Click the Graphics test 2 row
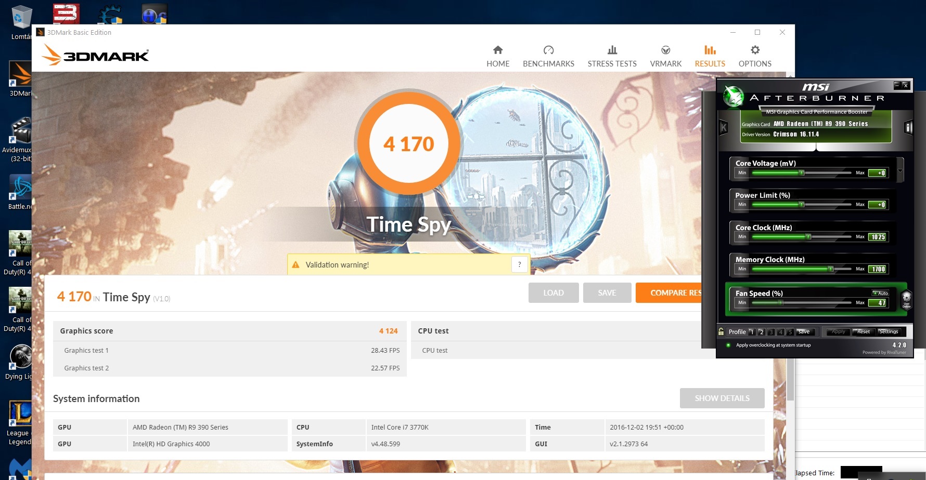The image size is (926, 480). [229, 368]
